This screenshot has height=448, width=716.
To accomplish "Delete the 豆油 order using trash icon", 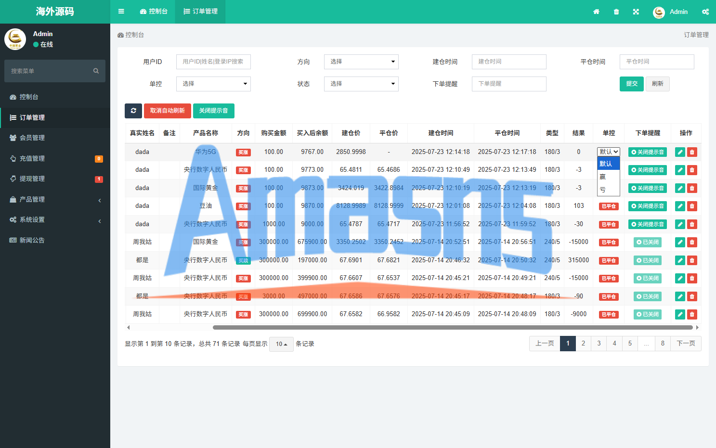I will (692, 206).
